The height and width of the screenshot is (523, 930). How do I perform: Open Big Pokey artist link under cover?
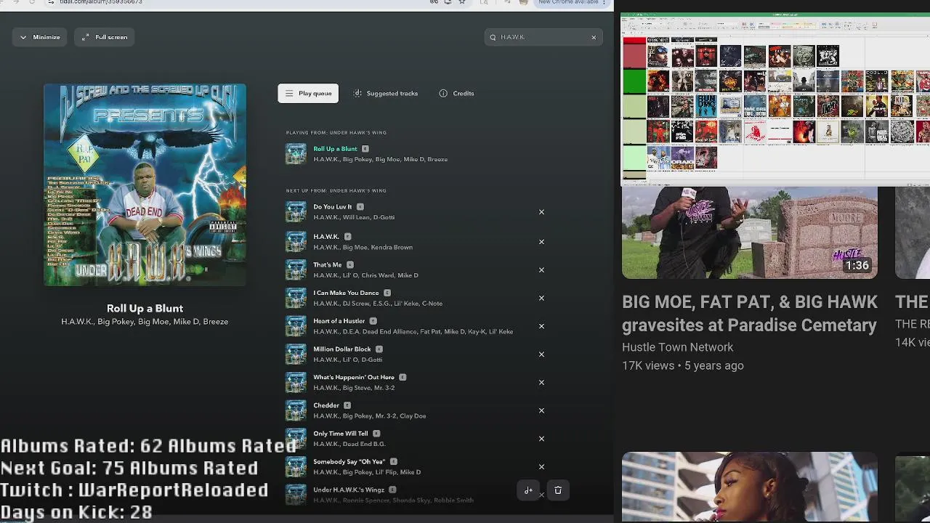pyautogui.click(x=115, y=321)
